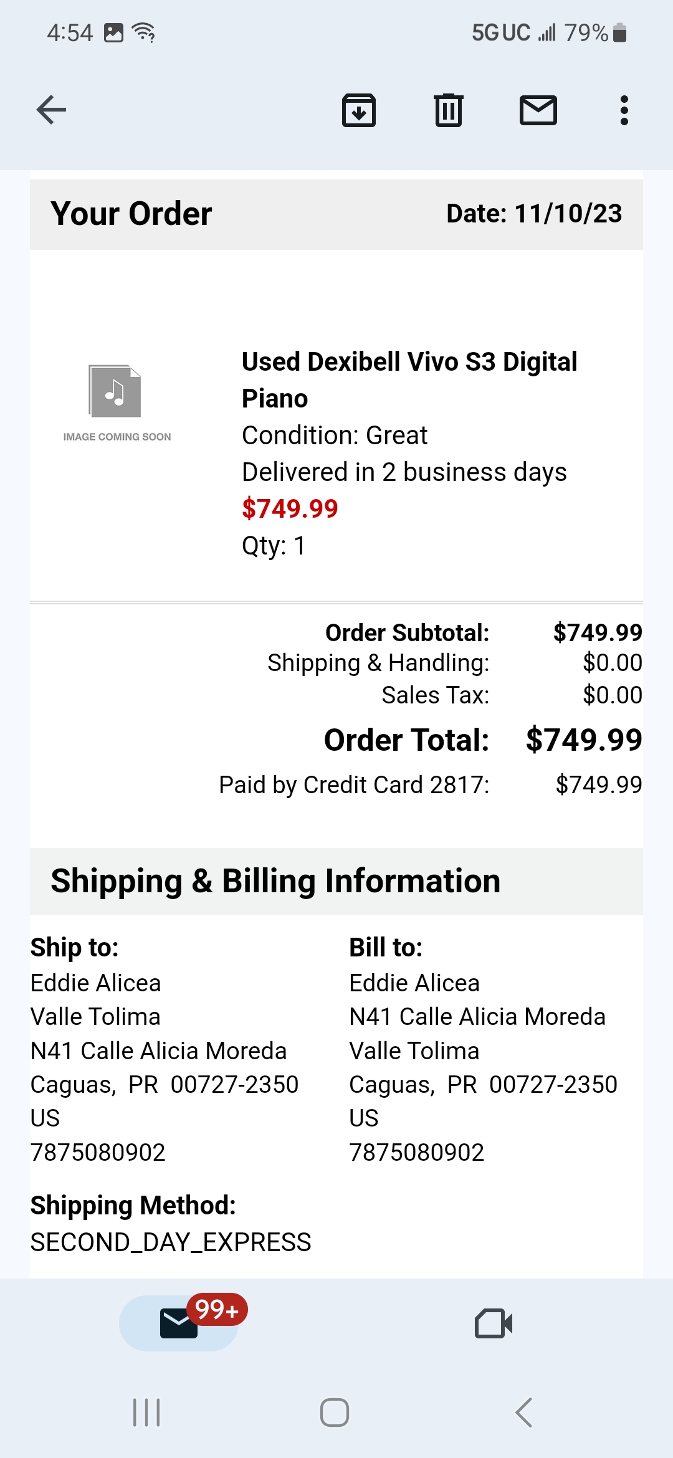Open the Meet video camera tab
Screen dimensions: 673x1458
point(493,1323)
